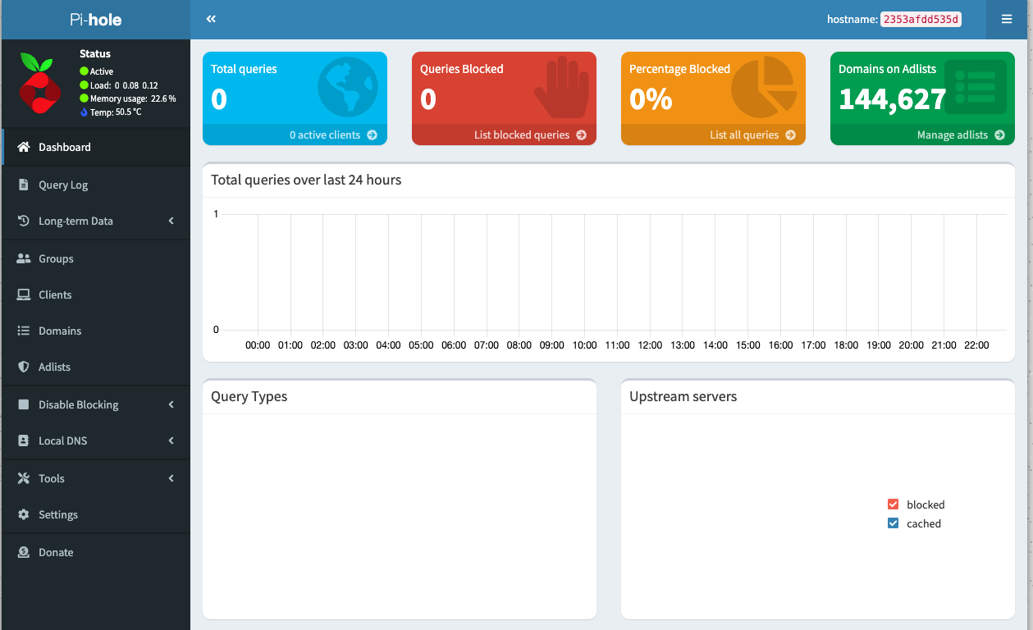Select Dashboard in the sidebar

(x=64, y=147)
